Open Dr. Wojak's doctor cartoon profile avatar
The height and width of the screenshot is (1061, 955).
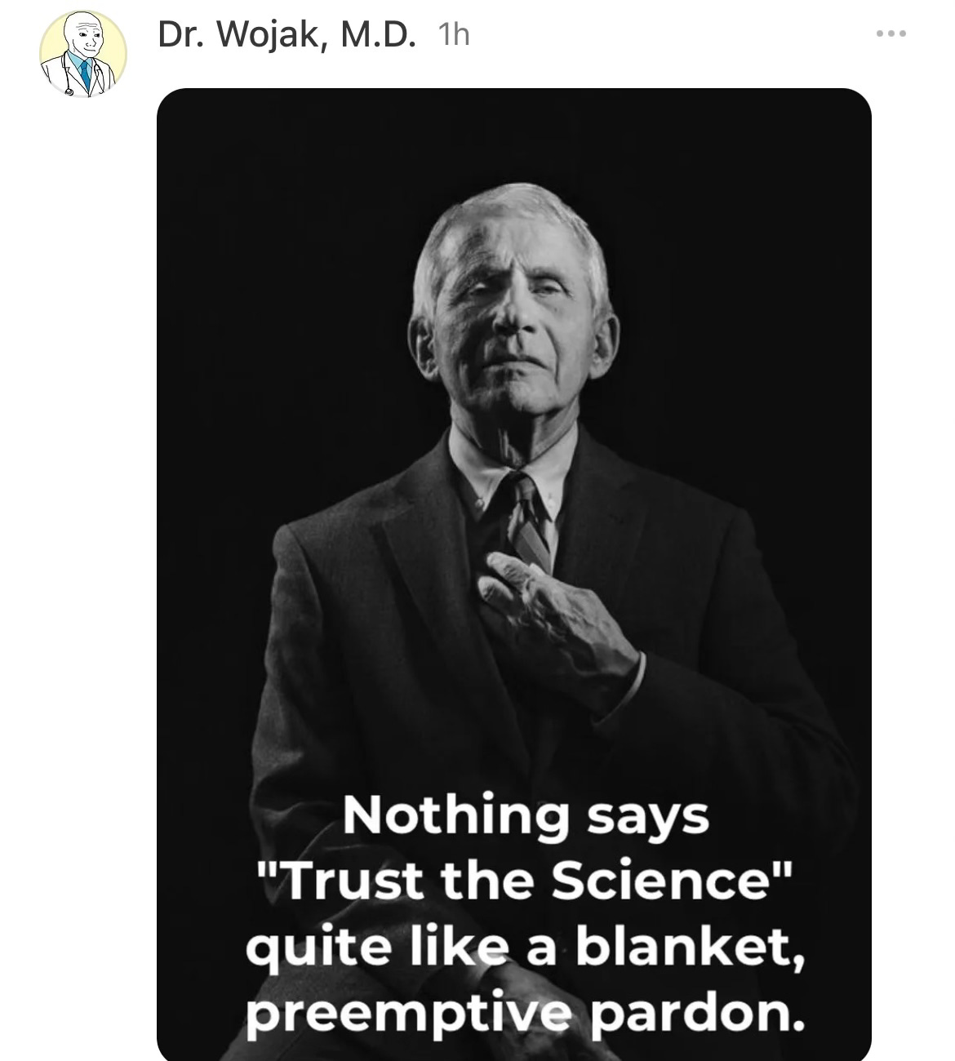(x=83, y=55)
